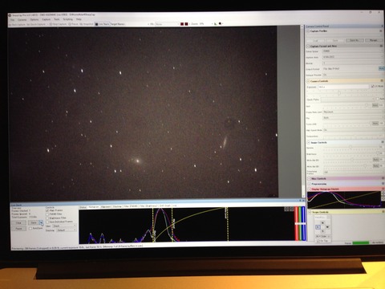The width and height of the screenshot is (385, 289).
Task: Open the Scripting menu
Action: click(67, 19)
